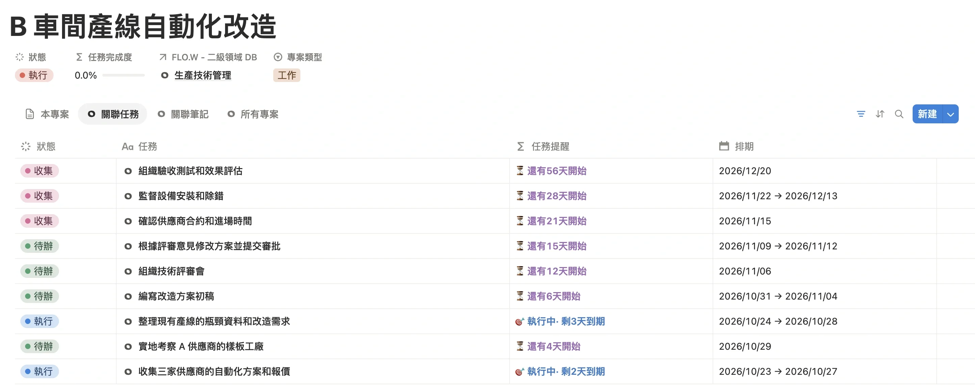Open the 關聯筆記 tab
975x387 pixels.
click(183, 114)
